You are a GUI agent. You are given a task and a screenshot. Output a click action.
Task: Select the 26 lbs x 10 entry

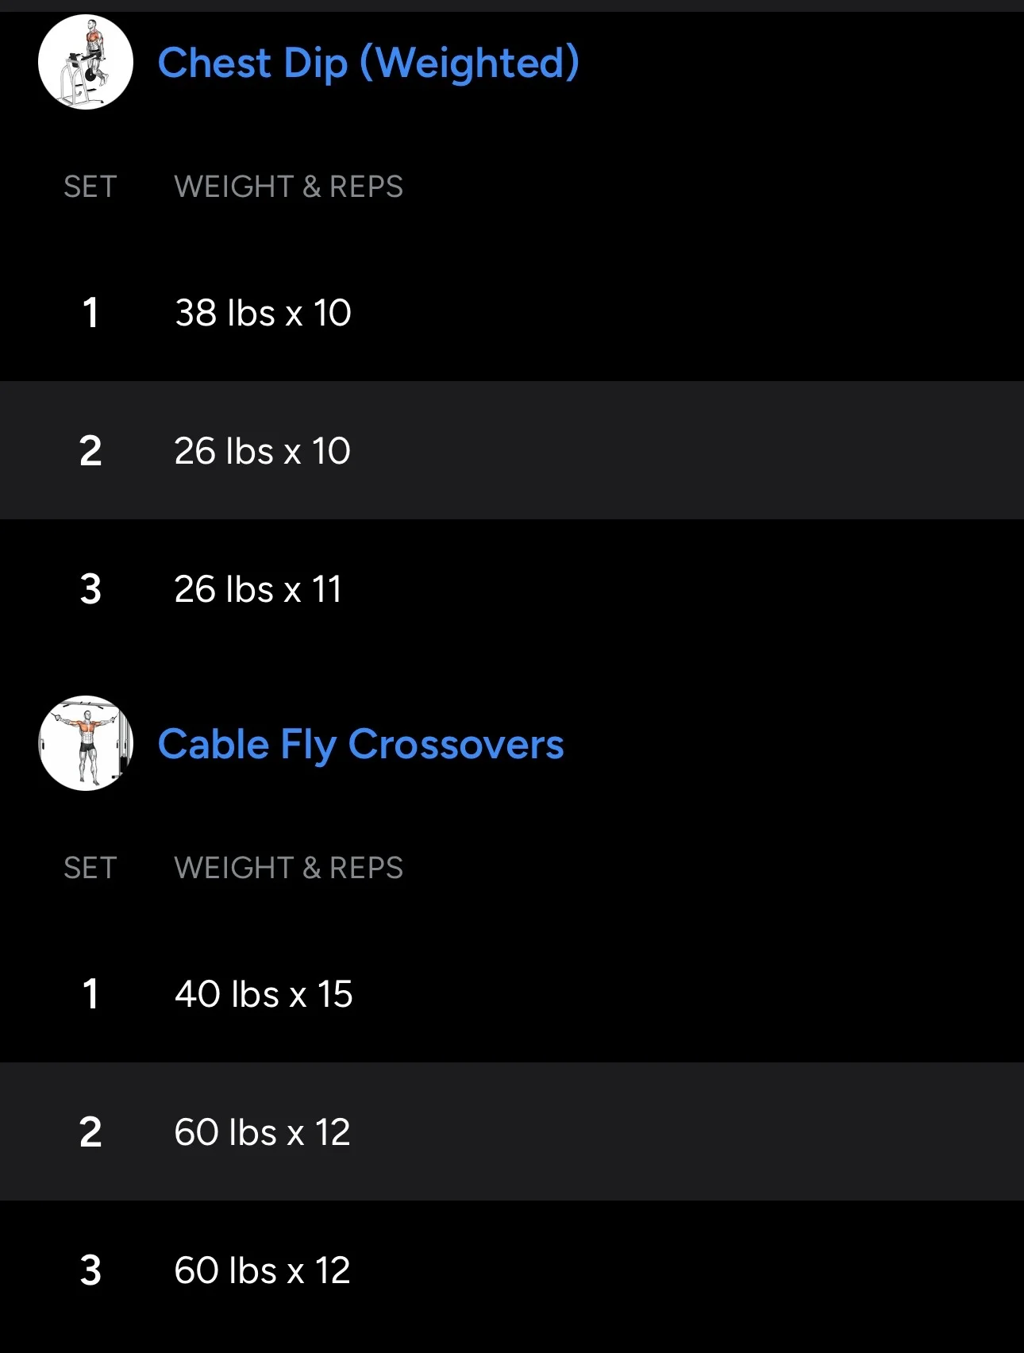[262, 451]
